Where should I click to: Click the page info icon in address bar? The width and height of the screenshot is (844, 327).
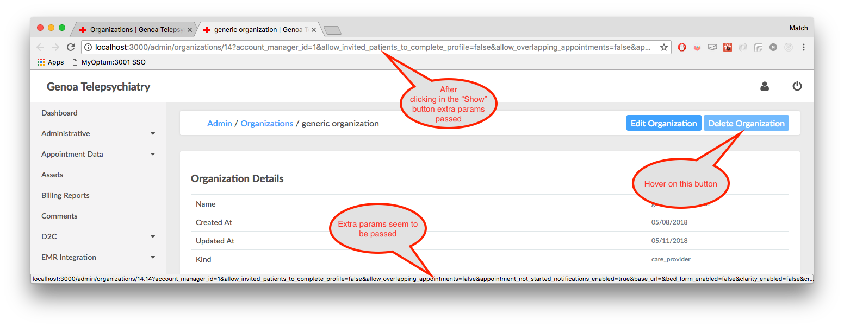tap(88, 47)
